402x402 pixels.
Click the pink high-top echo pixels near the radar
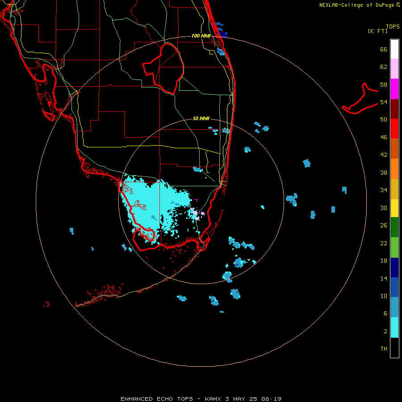pyautogui.click(x=196, y=213)
